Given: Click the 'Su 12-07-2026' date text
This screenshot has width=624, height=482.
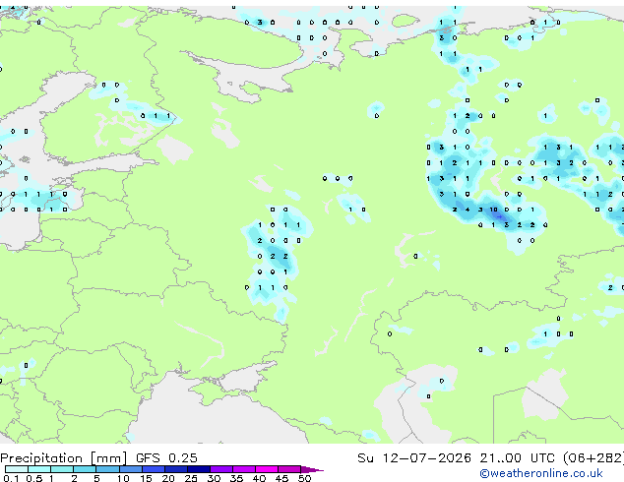Looking at the screenshot, I should tap(414, 457).
